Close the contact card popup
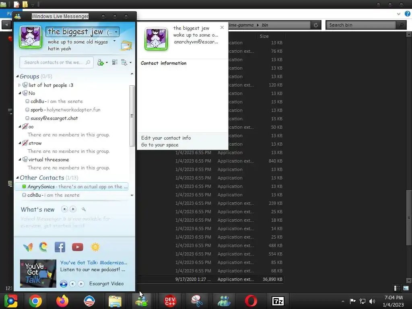 point(222,27)
